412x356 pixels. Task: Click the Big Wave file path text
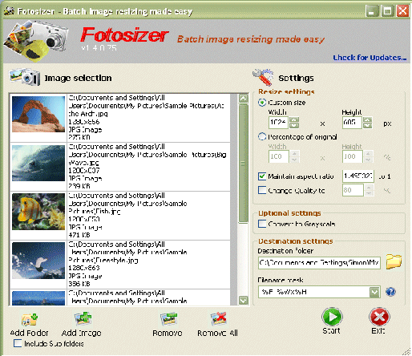[x=147, y=155]
